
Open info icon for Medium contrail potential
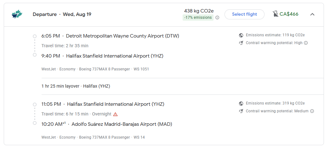coord(312,111)
